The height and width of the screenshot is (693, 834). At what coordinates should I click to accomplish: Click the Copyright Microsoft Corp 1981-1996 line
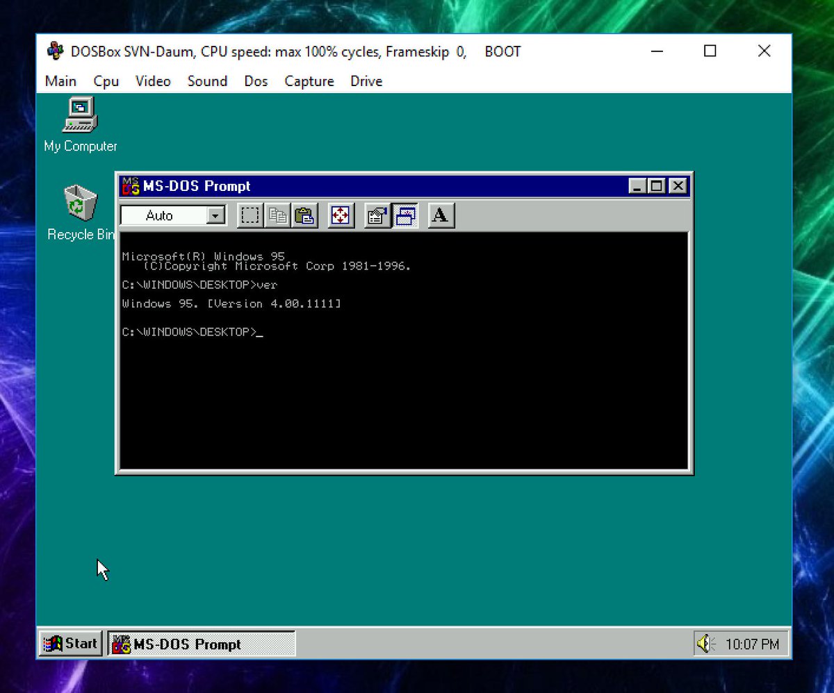coord(277,266)
